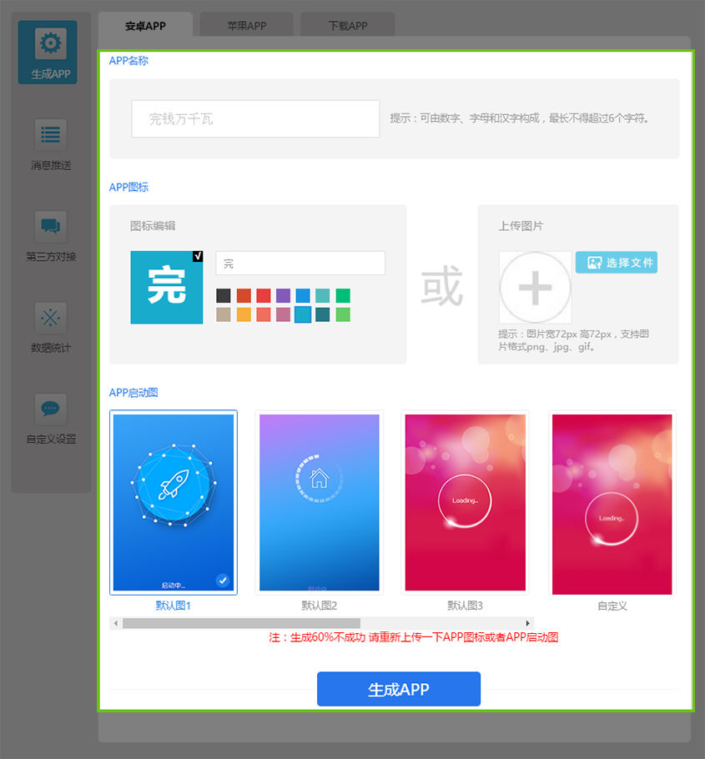Open 数据统计 icon in sidebar
The width and height of the screenshot is (705, 759).
click(x=50, y=318)
